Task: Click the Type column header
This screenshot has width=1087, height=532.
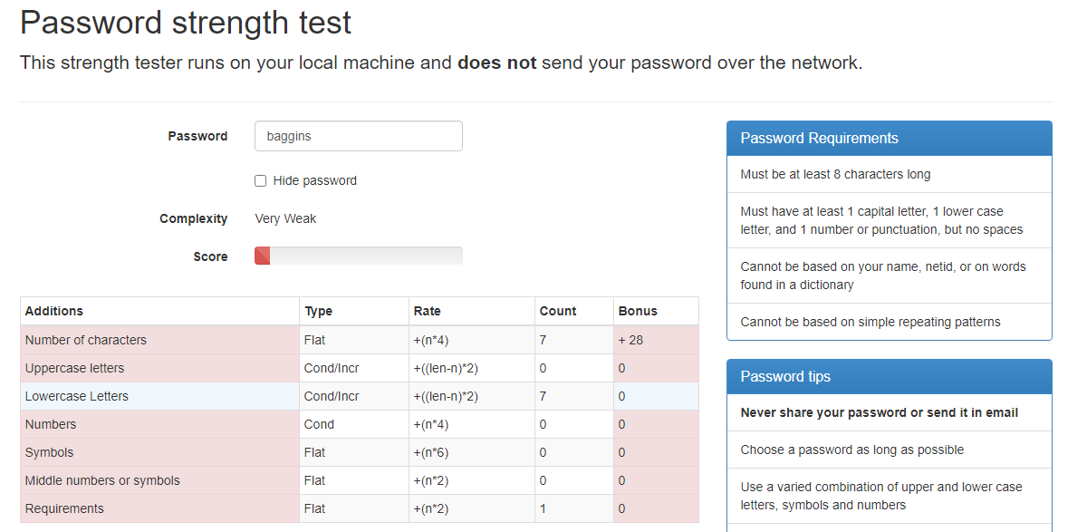Action: (x=319, y=311)
